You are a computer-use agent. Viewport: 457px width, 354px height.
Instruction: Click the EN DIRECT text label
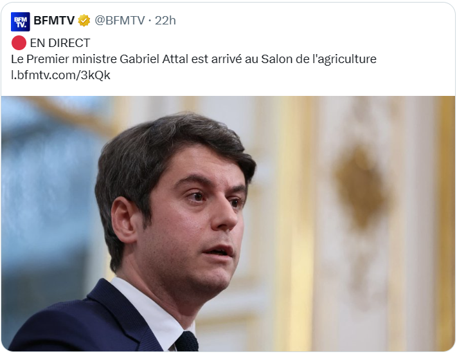coord(60,43)
